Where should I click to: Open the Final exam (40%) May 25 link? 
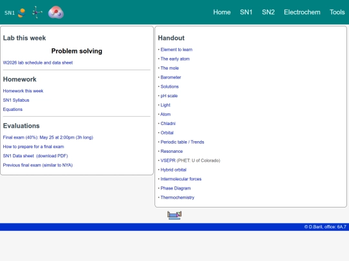click(x=48, y=137)
